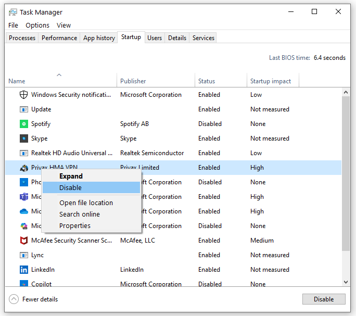
Task: Open the View menu
Action: tap(63, 25)
